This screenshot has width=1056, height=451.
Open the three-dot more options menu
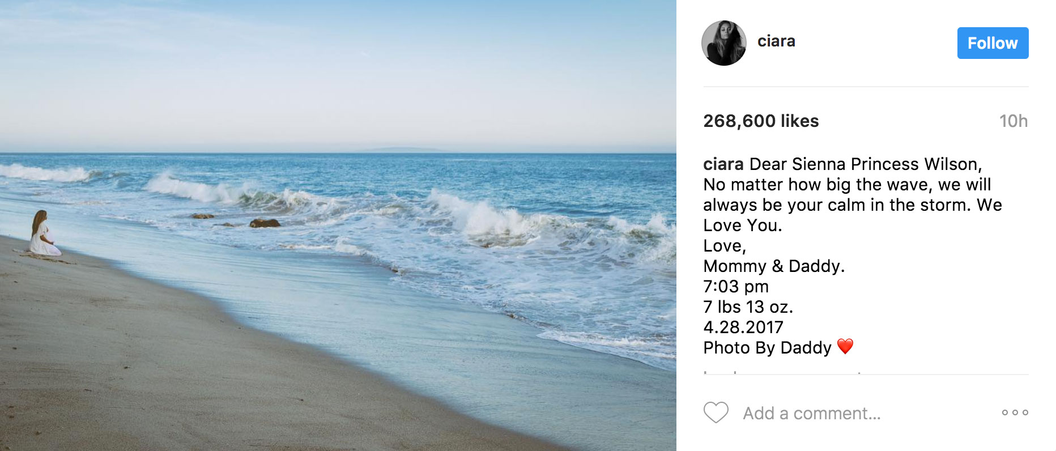1015,412
